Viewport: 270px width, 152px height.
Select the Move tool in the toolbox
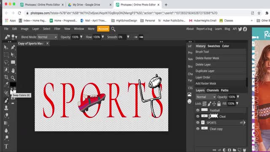(6, 47)
